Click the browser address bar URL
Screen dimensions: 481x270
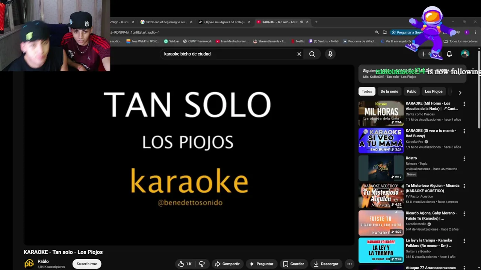pos(240,32)
